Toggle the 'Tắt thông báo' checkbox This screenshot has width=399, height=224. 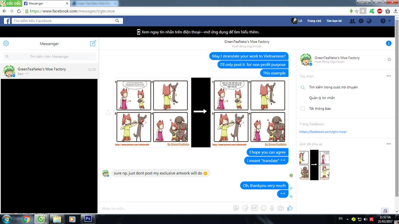tap(303, 109)
